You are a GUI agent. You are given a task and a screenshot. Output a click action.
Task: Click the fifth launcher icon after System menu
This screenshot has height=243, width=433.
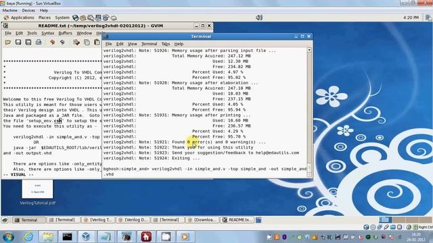[106, 18]
